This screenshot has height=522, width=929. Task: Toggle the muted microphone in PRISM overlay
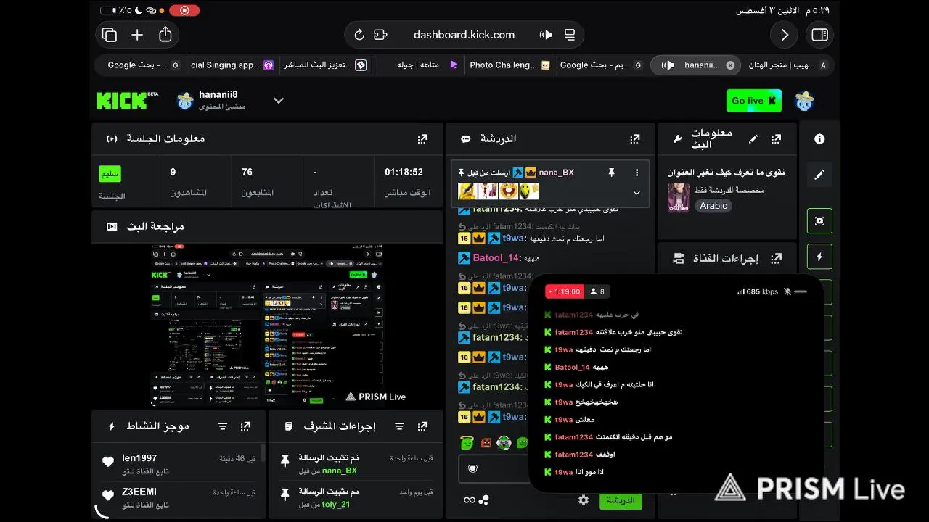(787, 291)
